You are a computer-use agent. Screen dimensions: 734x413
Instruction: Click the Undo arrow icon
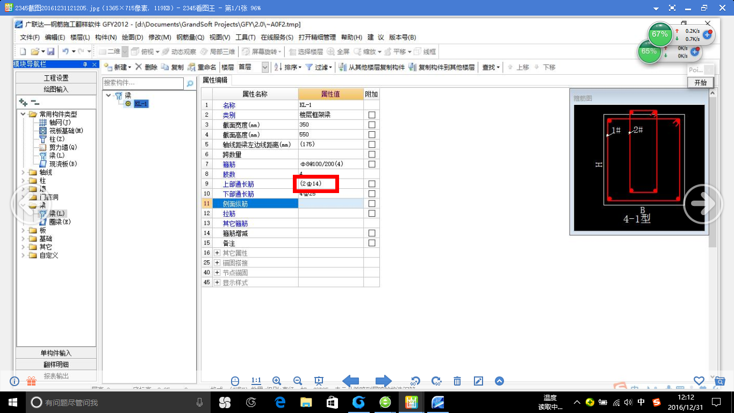(65, 52)
